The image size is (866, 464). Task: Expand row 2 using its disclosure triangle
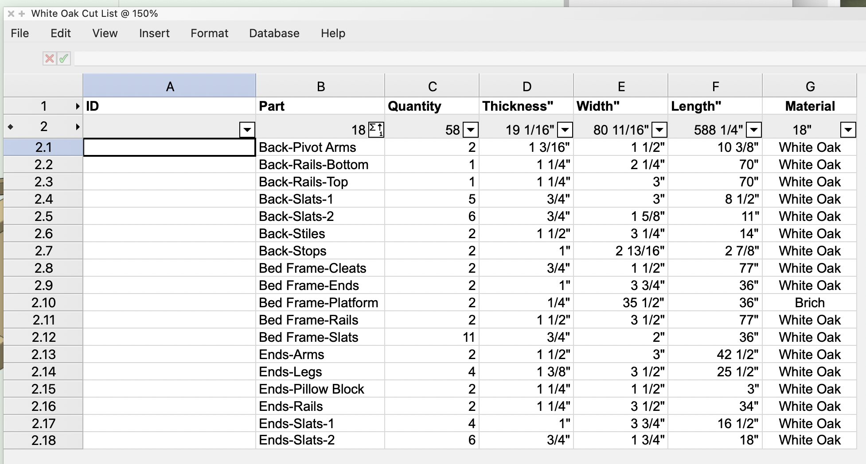pos(77,127)
